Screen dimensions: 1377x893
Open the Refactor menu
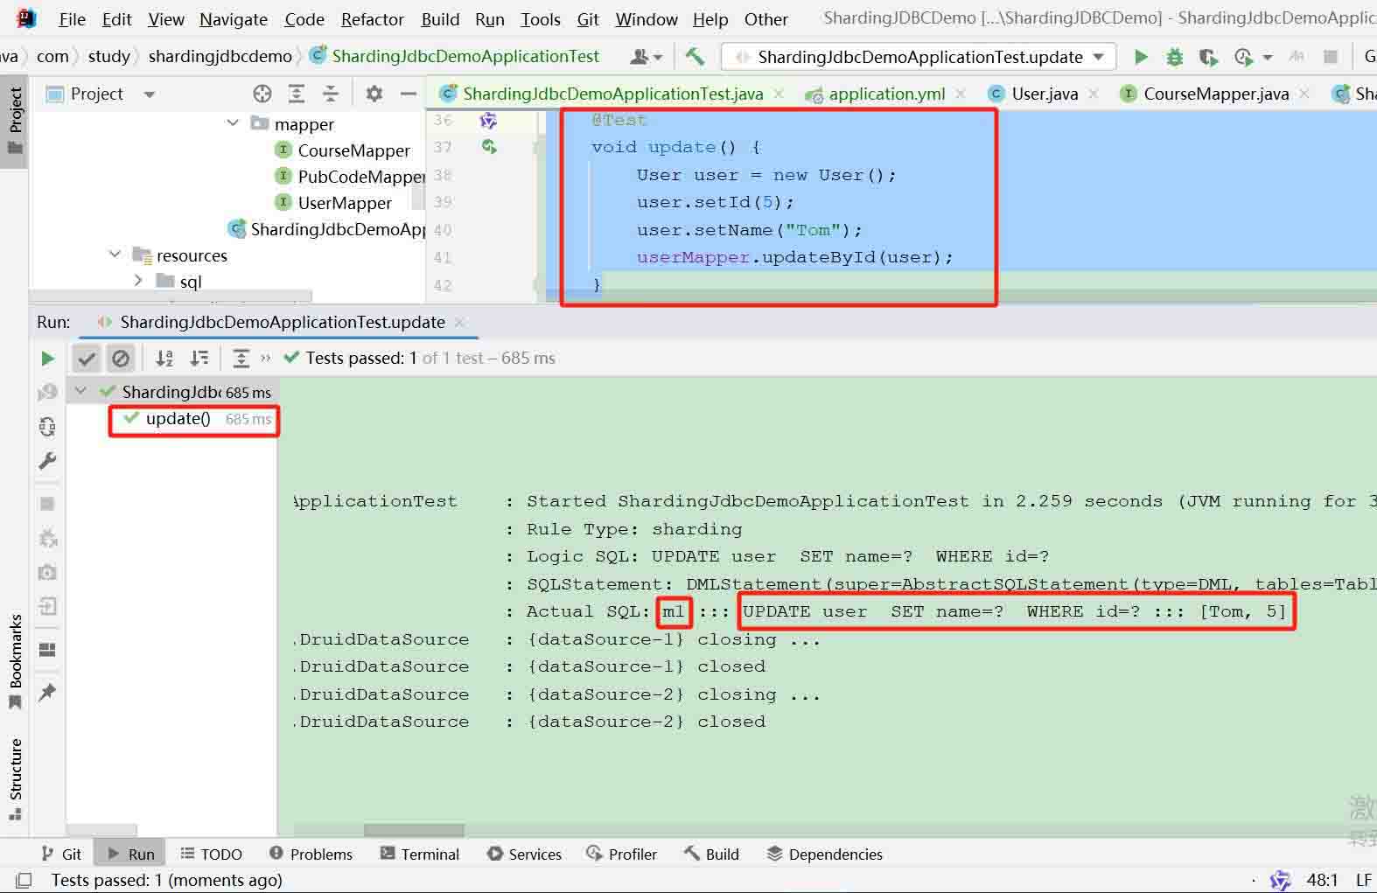pos(372,19)
